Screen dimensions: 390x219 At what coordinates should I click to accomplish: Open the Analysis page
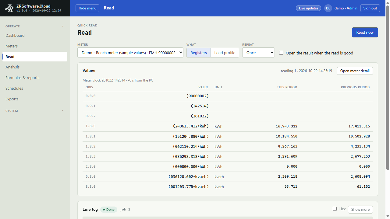[x=35, y=67]
